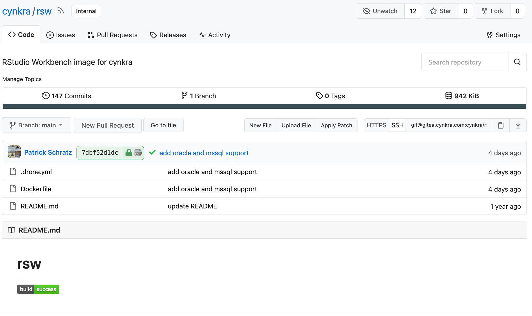The width and height of the screenshot is (532, 316).
Task: Star the rsw repository
Action: click(x=441, y=11)
